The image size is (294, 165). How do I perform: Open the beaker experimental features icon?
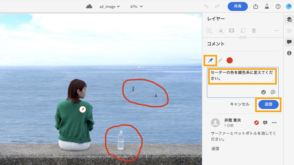pos(267,6)
